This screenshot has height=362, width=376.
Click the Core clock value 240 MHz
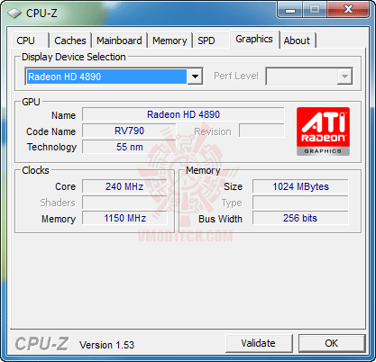pos(124,186)
